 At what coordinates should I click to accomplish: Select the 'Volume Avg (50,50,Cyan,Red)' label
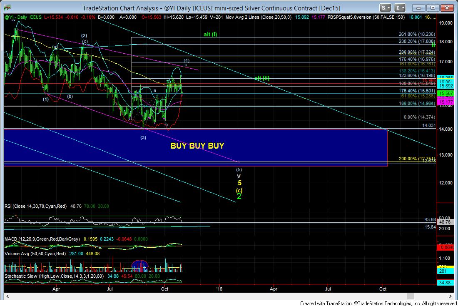click(35, 254)
